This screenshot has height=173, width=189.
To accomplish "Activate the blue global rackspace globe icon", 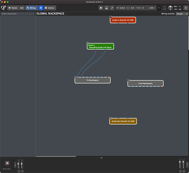I will (41, 8).
